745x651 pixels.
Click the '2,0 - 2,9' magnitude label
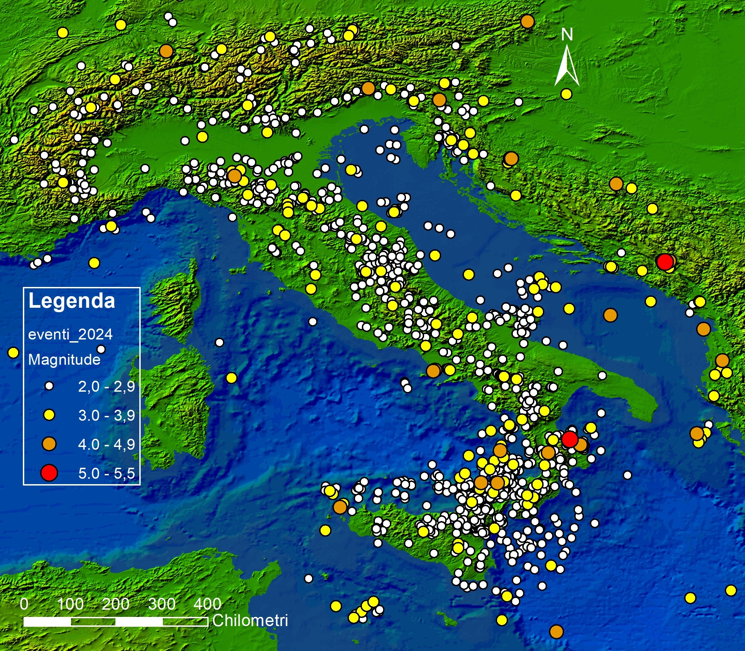pos(107,387)
